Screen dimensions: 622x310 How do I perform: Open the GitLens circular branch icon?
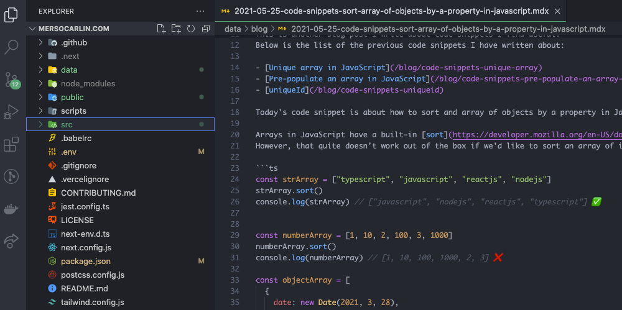click(11, 176)
